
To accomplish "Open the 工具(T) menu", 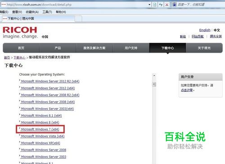I will (x=47, y=12).
